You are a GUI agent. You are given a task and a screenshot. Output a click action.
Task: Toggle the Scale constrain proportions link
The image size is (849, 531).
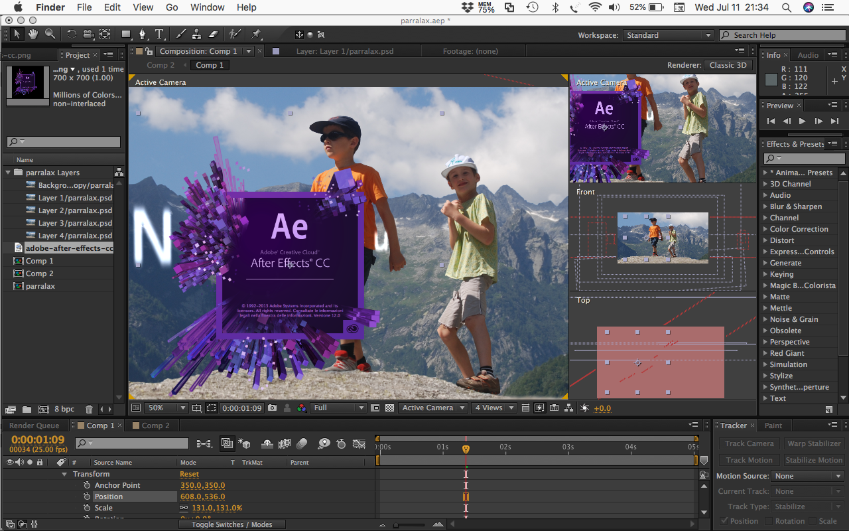[184, 508]
